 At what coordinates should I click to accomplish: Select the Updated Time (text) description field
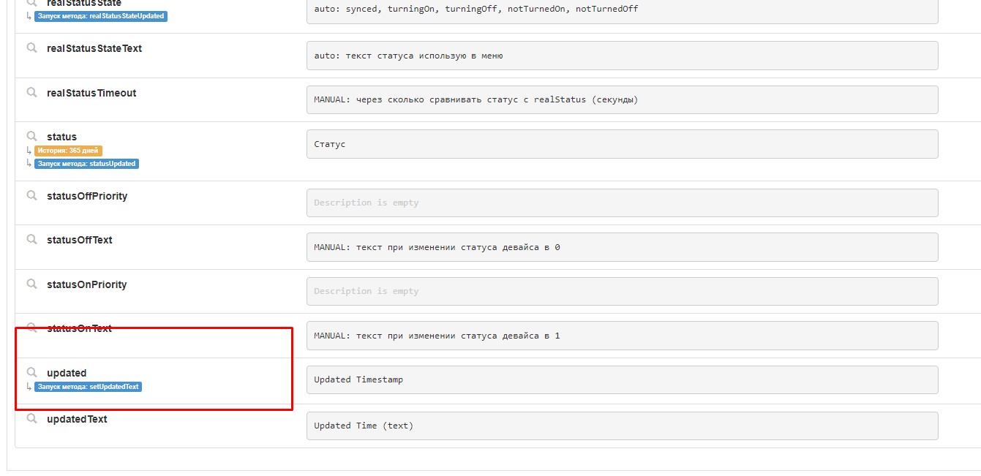622,425
